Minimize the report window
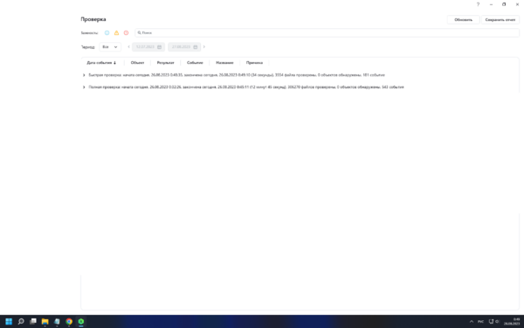 click(x=491, y=4)
